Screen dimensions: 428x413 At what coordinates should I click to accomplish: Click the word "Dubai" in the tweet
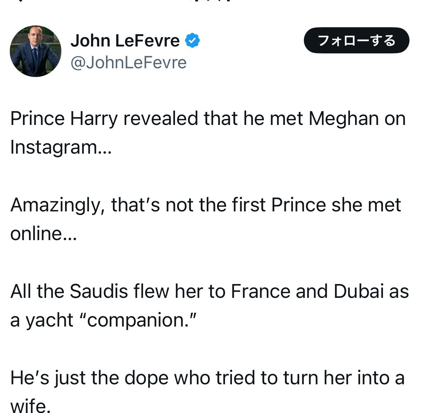coord(359,291)
